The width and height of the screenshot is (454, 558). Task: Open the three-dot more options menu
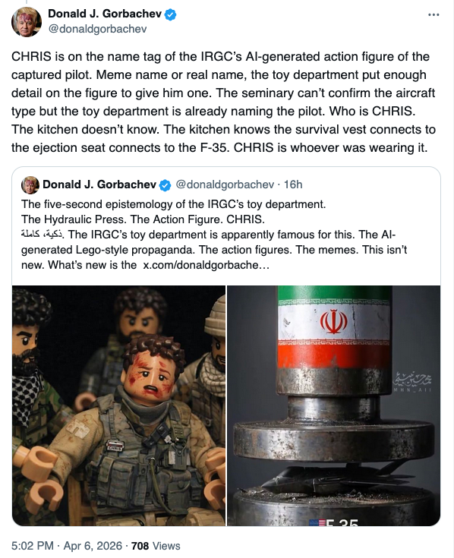coord(434,15)
